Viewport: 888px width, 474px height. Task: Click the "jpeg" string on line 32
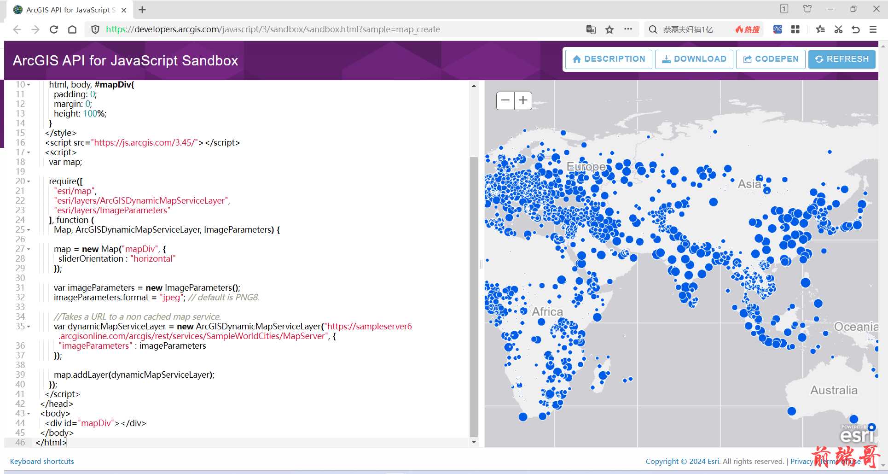(171, 298)
